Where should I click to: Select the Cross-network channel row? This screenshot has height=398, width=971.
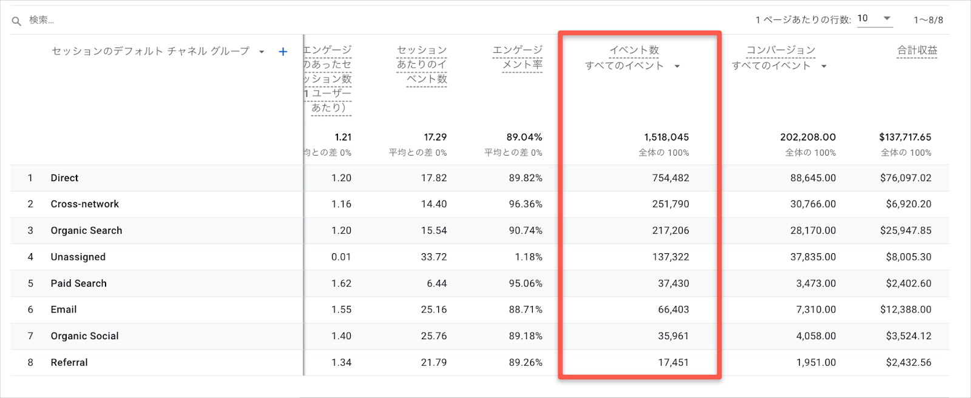[84, 204]
